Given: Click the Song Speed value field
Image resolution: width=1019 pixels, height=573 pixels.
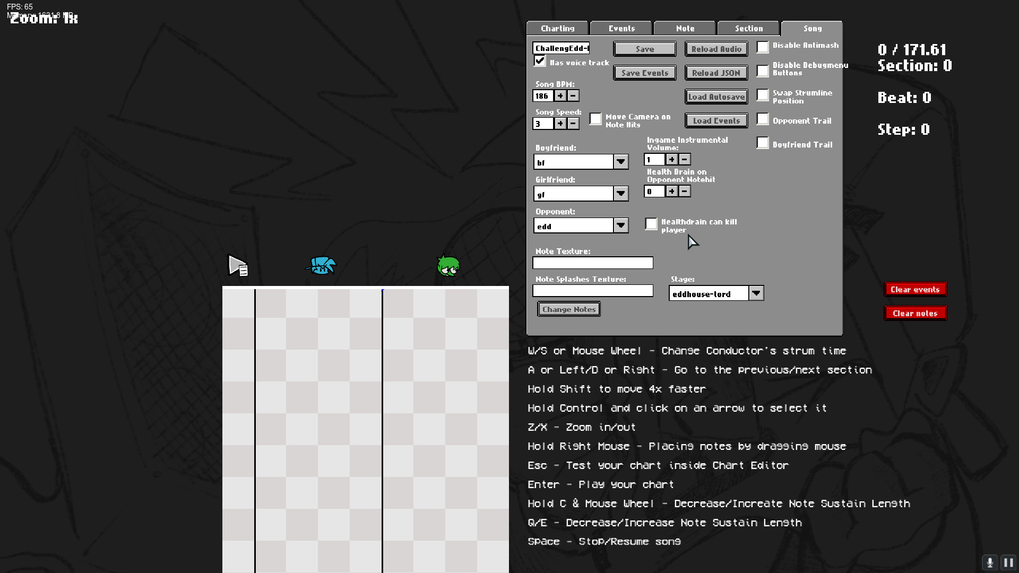Looking at the screenshot, I should (x=543, y=124).
